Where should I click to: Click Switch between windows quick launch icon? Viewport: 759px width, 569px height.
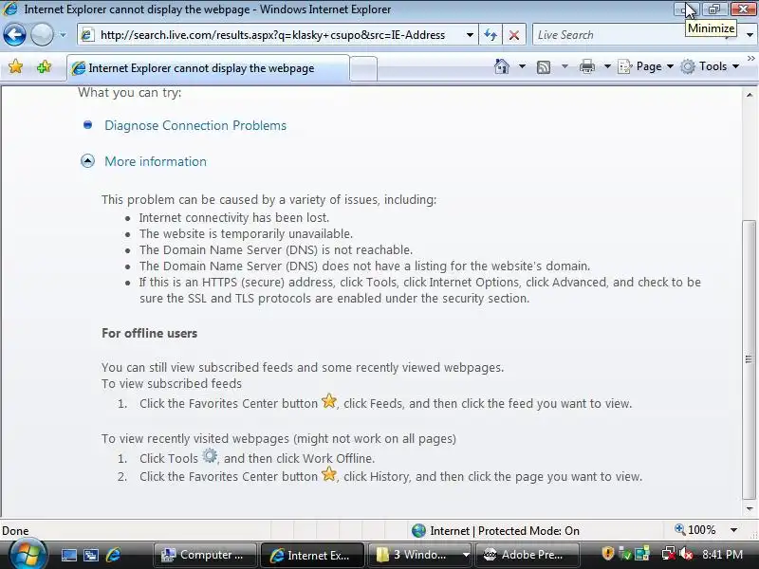tap(90, 555)
